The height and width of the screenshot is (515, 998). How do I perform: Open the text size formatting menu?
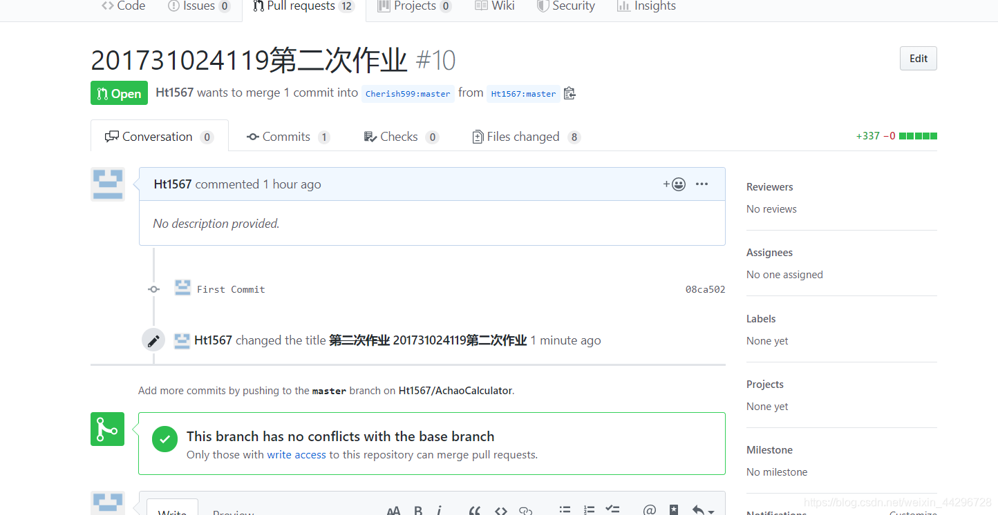(x=394, y=509)
